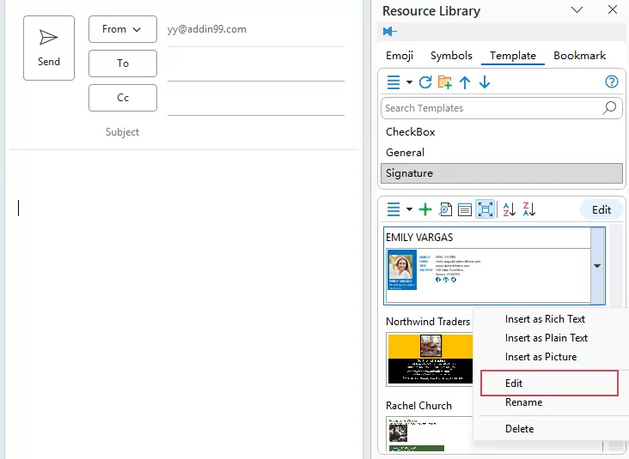Click the new folder icon
Viewport: 629px width, 459px height.
coord(445,82)
